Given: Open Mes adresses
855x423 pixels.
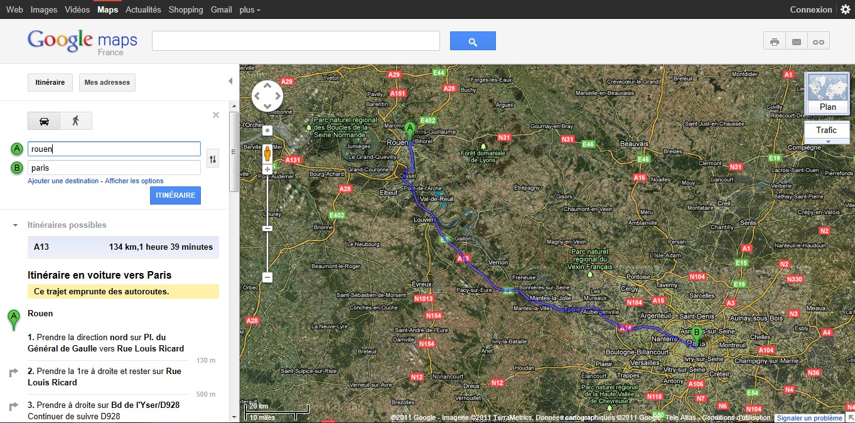Looking at the screenshot, I should 107,82.
